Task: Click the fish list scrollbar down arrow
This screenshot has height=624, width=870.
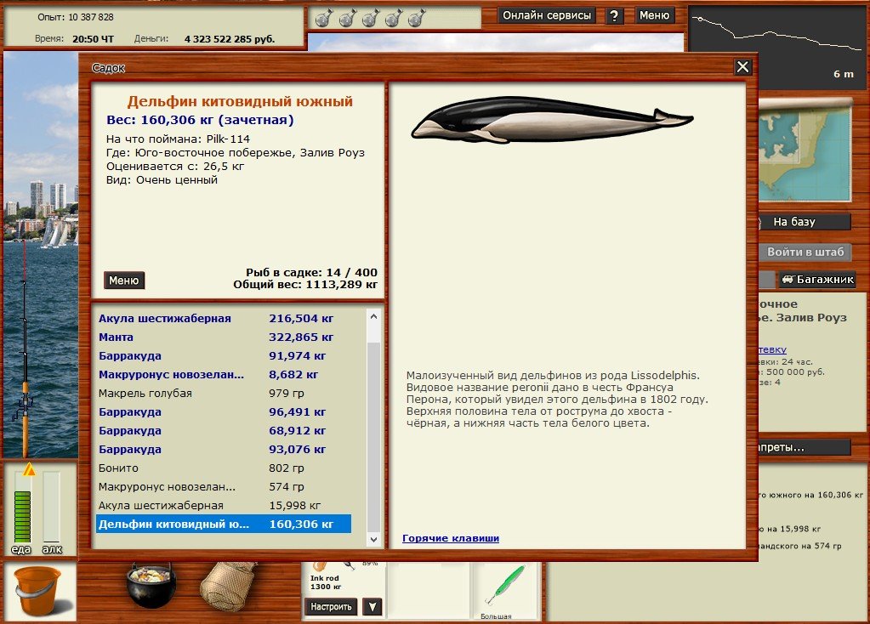Action: (x=374, y=539)
